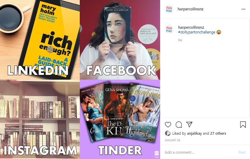Screen dimensions: 250x159
Task: Like the post with the heart icon
Action: (x=168, y=125)
